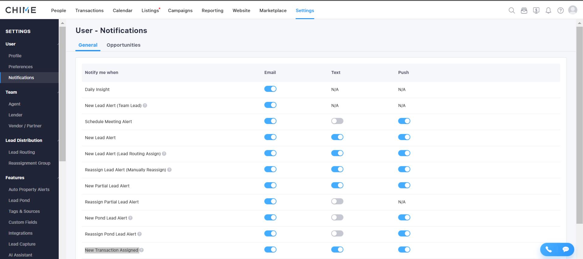This screenshot has width=583, height=259.
Task: Click help icon next to New Pond Lead Alert
Action: pyautogui.click(x=130, y=218)
